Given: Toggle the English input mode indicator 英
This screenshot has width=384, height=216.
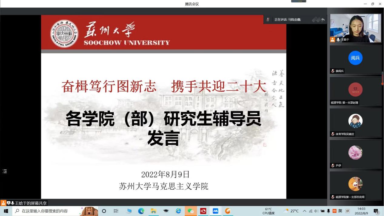Looking at the screenshot, I should click(x=340, y=211).
